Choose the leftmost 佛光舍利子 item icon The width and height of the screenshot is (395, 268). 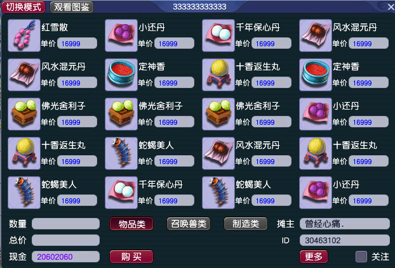24,114
